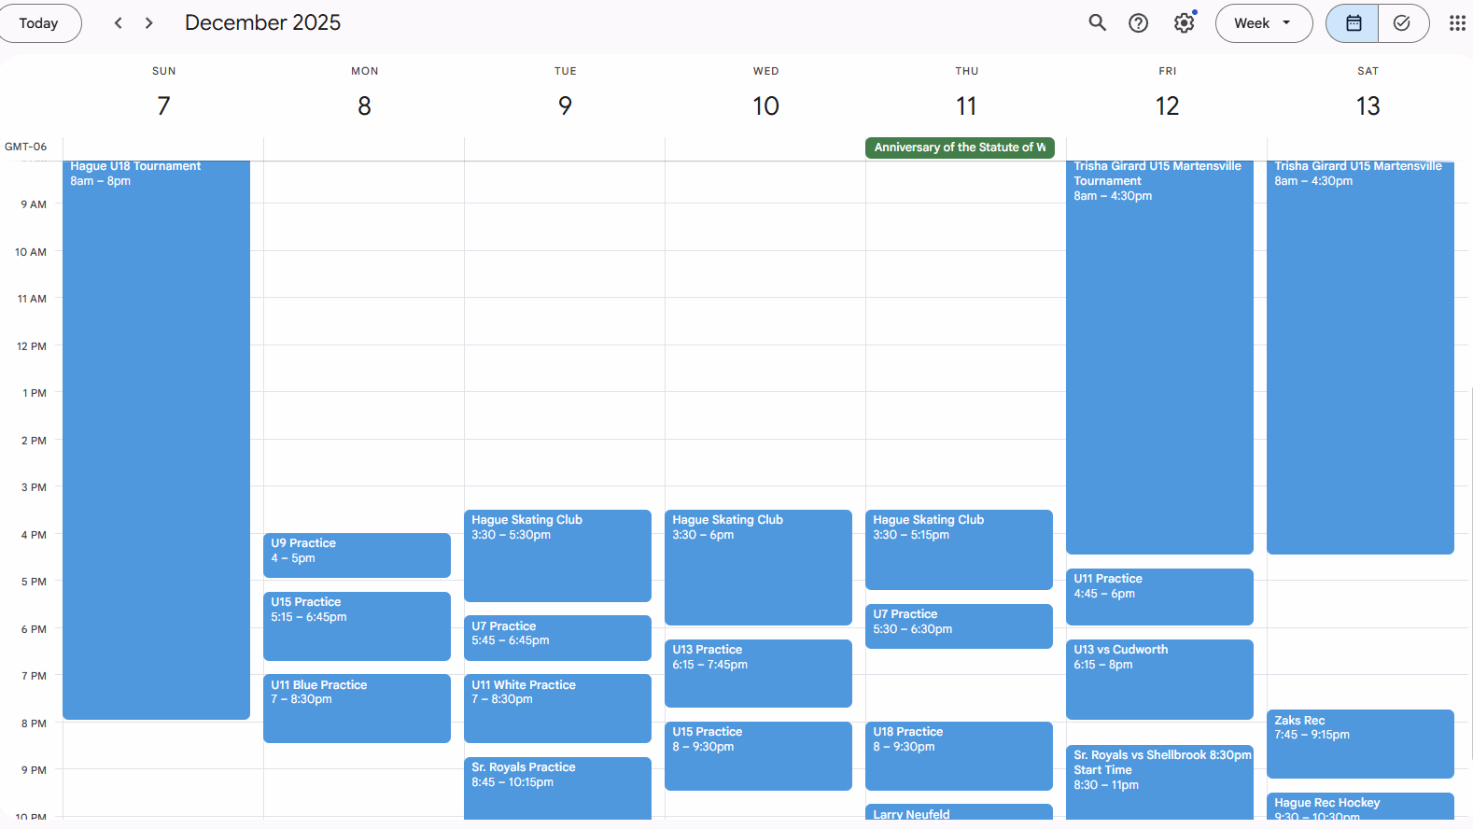
Task: Switch to Calendar view toggle
Action: [1353, 23]
